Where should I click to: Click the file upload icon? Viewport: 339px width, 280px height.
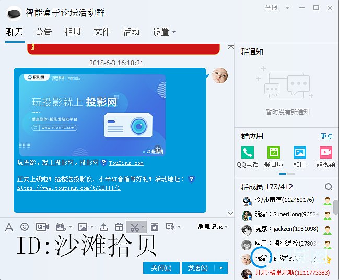point(103,227)
